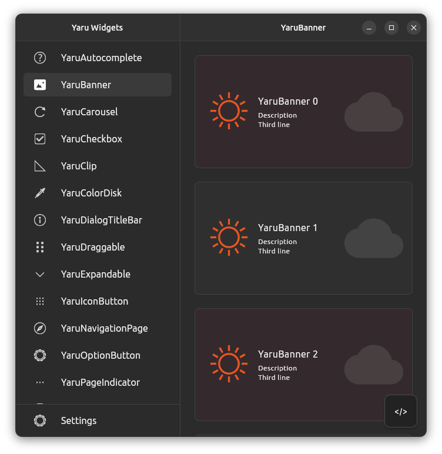Maximize the Yaru Widgets window

pos(391,28)
